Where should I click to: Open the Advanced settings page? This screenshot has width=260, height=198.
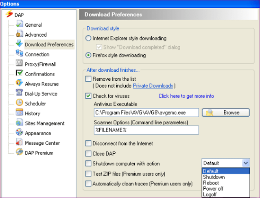36,35
